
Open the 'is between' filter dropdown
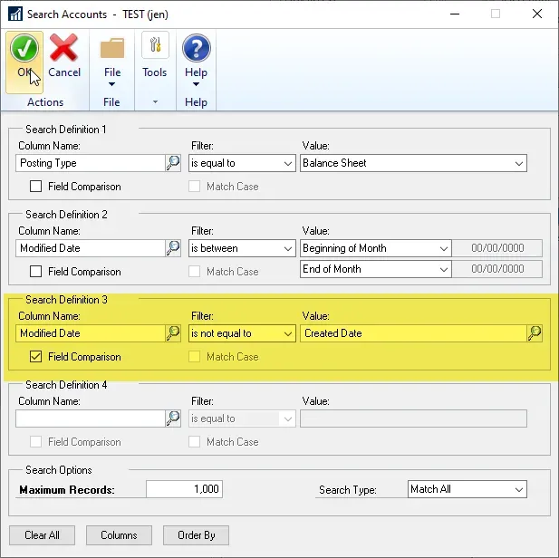287,248
